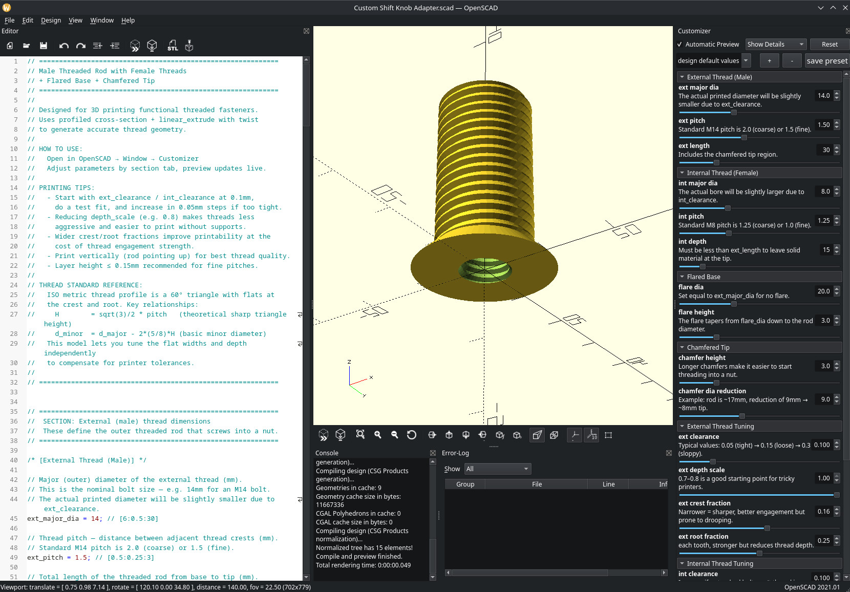Screen dimensions: 850x592
Task: Open the Window menu
Action: tap(102, 20)
